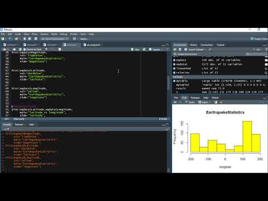
Task: Switch to the Environment tab
Action: (x=180, y=45)
